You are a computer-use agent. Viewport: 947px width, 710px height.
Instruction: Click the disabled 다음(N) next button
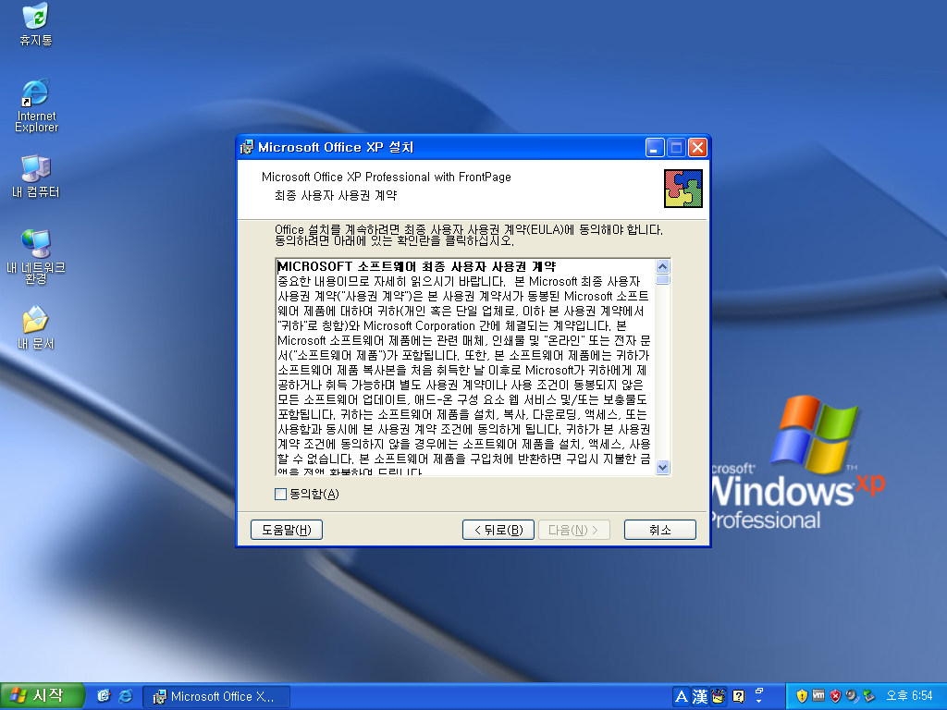coord(573,530)
